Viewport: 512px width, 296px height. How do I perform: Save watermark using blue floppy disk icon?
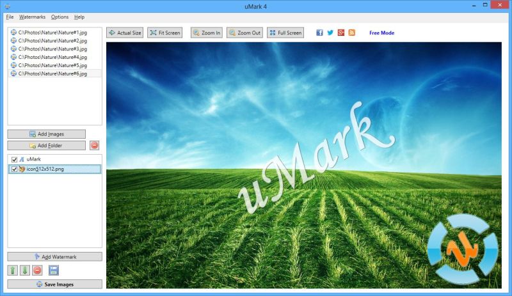coord(54,270)
